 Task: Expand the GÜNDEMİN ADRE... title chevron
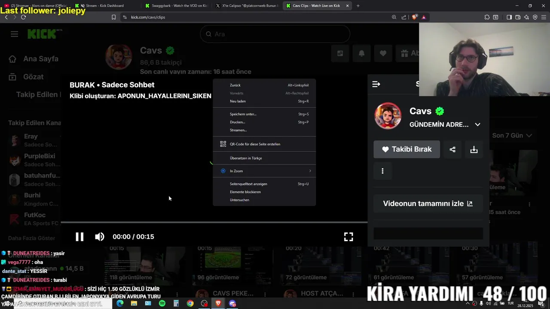(477, 124)
